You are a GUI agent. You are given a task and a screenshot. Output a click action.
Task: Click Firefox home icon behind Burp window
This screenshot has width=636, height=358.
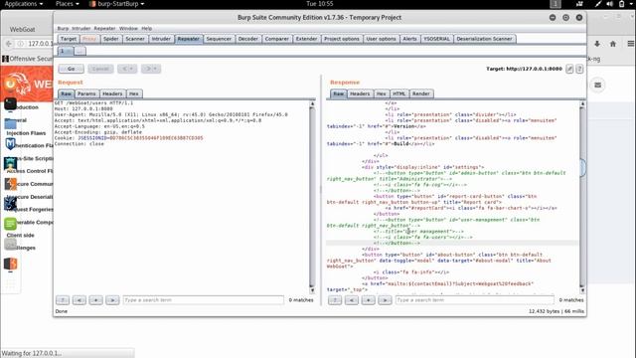pos(613,44)
